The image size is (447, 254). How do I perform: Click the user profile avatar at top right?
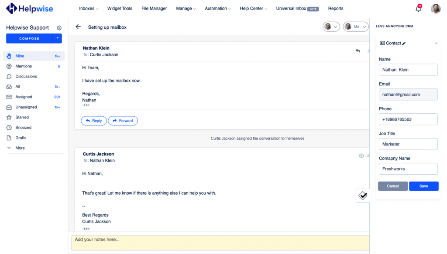[x=435, y=9]
